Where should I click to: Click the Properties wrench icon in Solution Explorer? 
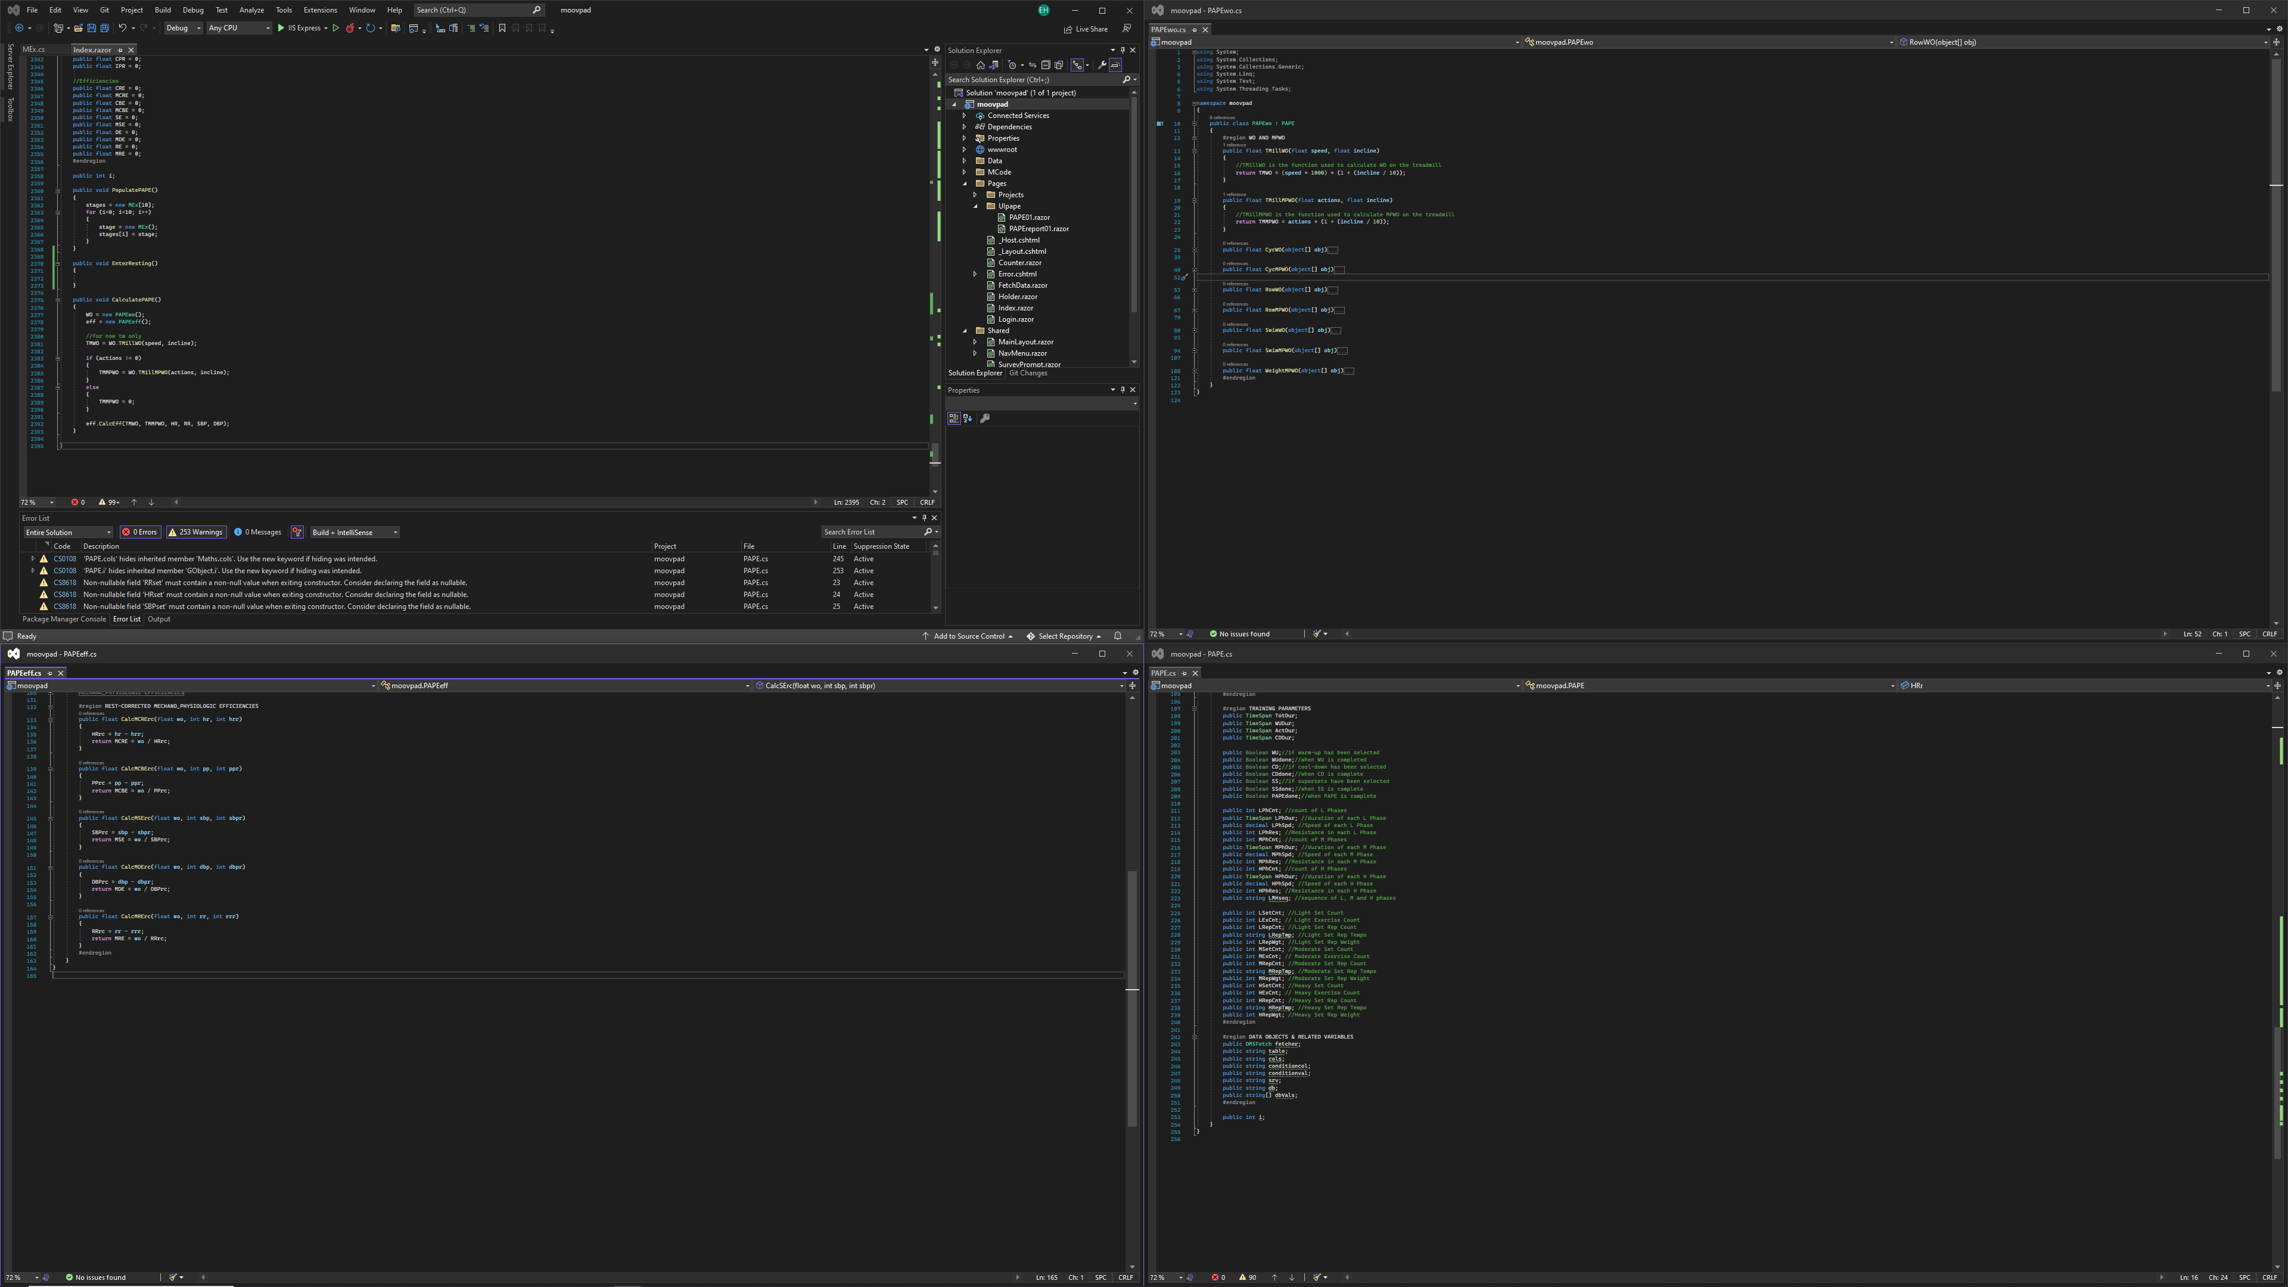coord(1101,65)
